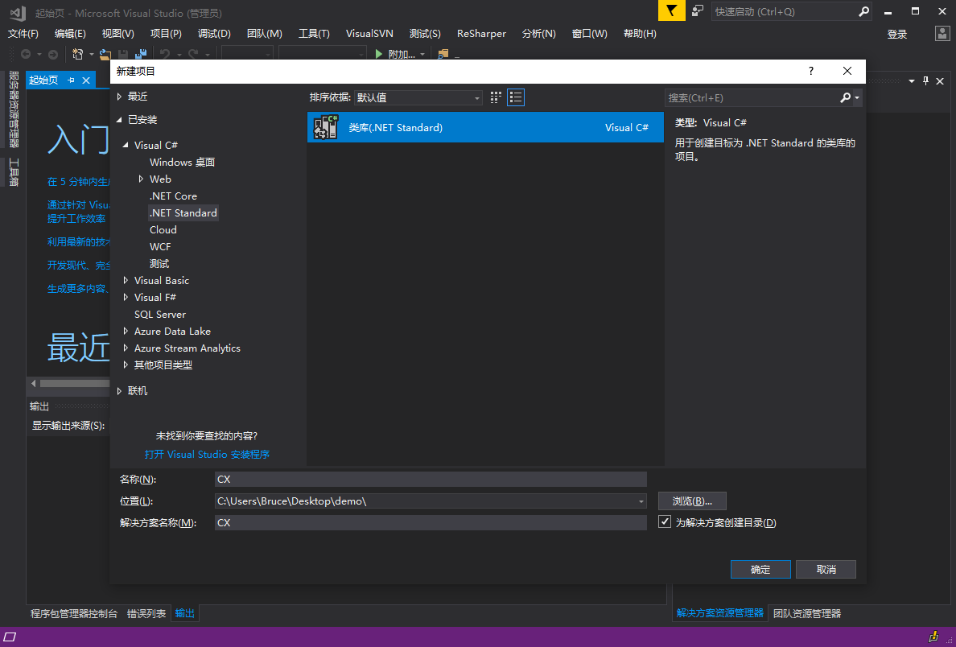956x647 pixels.
Task: Click the 取消 button
Action: (826, 570)
